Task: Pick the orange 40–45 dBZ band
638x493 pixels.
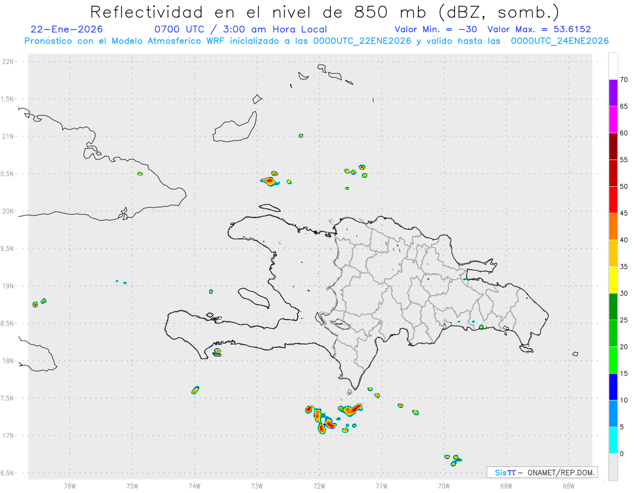Action: (613, 227)
